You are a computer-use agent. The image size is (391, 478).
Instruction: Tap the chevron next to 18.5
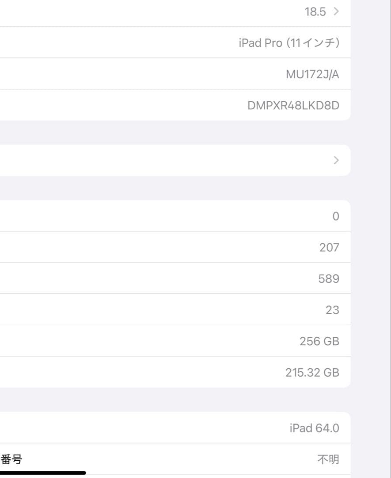[x=335, y=12]
